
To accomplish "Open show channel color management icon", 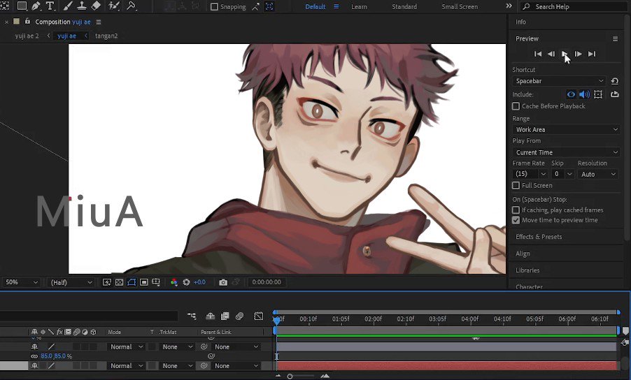I will click(x=174, y=282).
